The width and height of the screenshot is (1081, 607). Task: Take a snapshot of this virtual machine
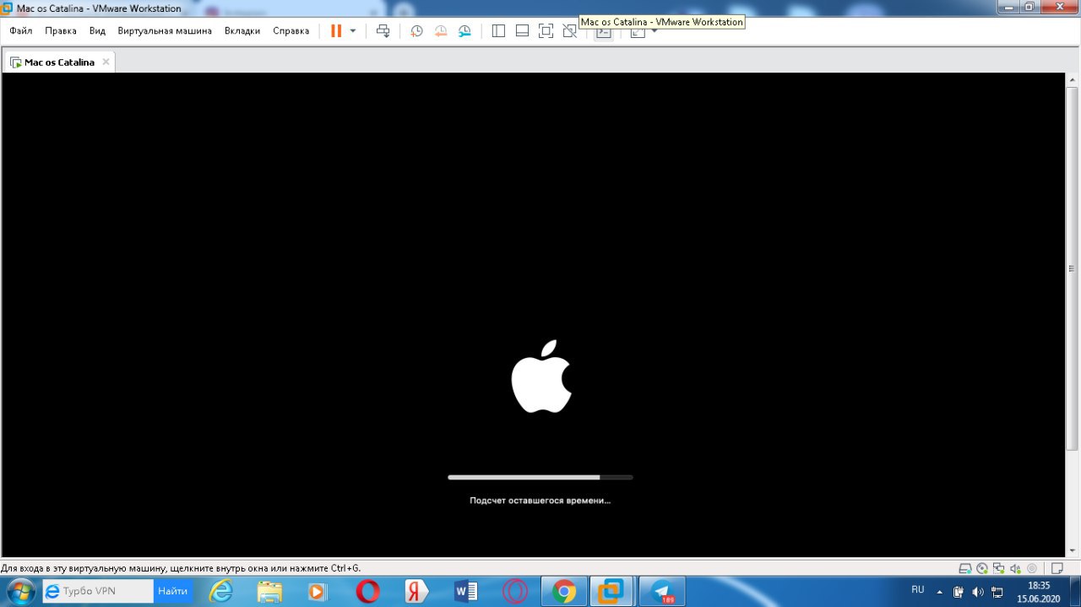click(416, 30)
